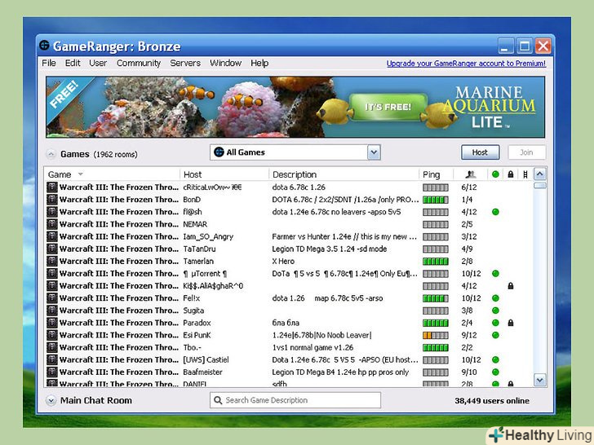594x445 pixels.
Task: Open the All Games filter dropdown
Action: [374, 152]
